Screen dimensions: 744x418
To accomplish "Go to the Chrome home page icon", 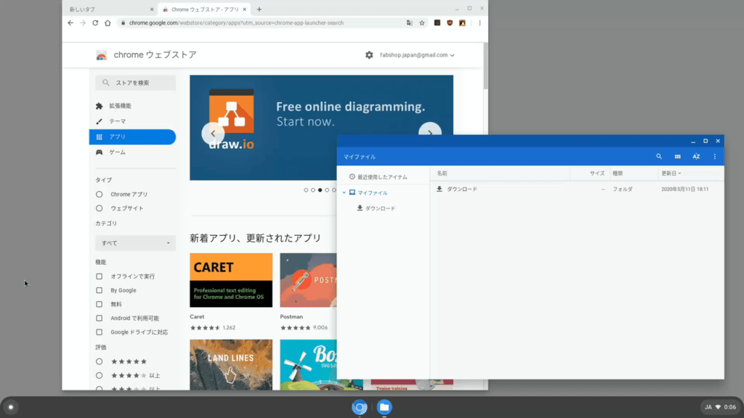I will [x=108, y=22].
